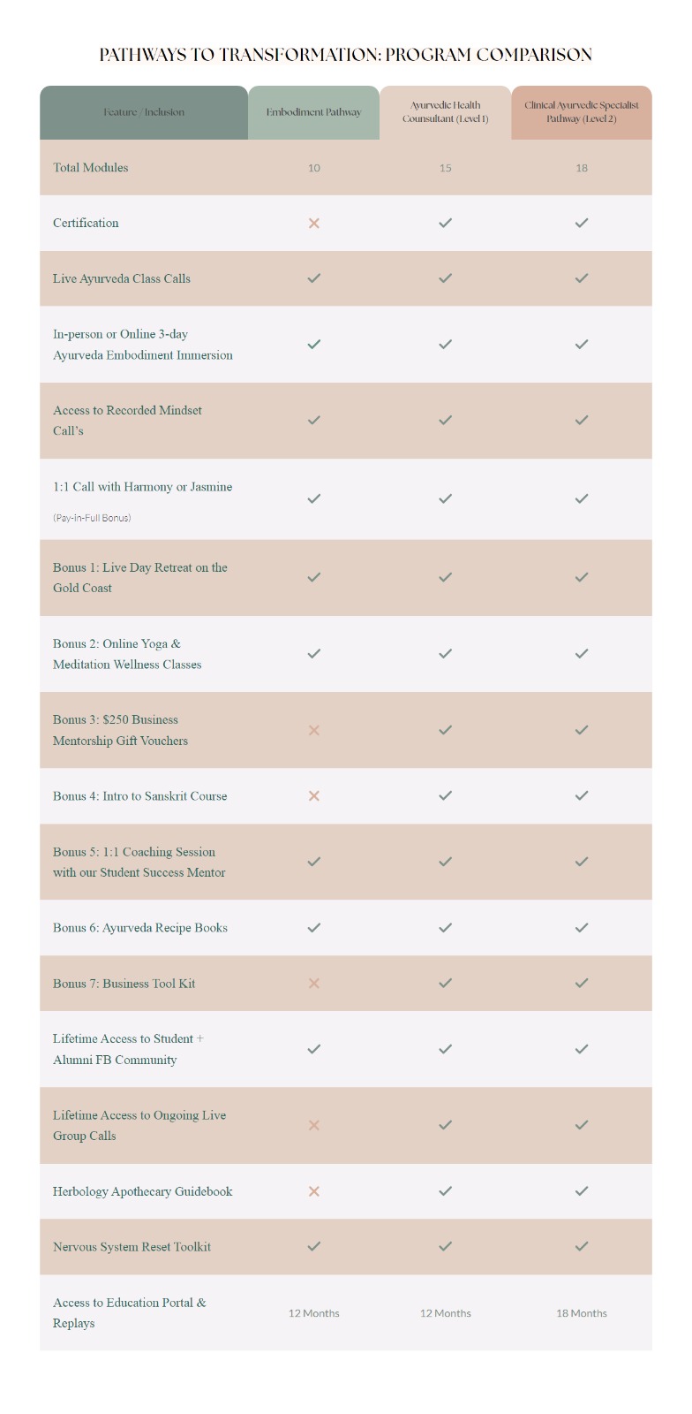Click the Certification row's cross icon
The width and height of the screenshot is (692, 1414).
click(x=313, y=224)
